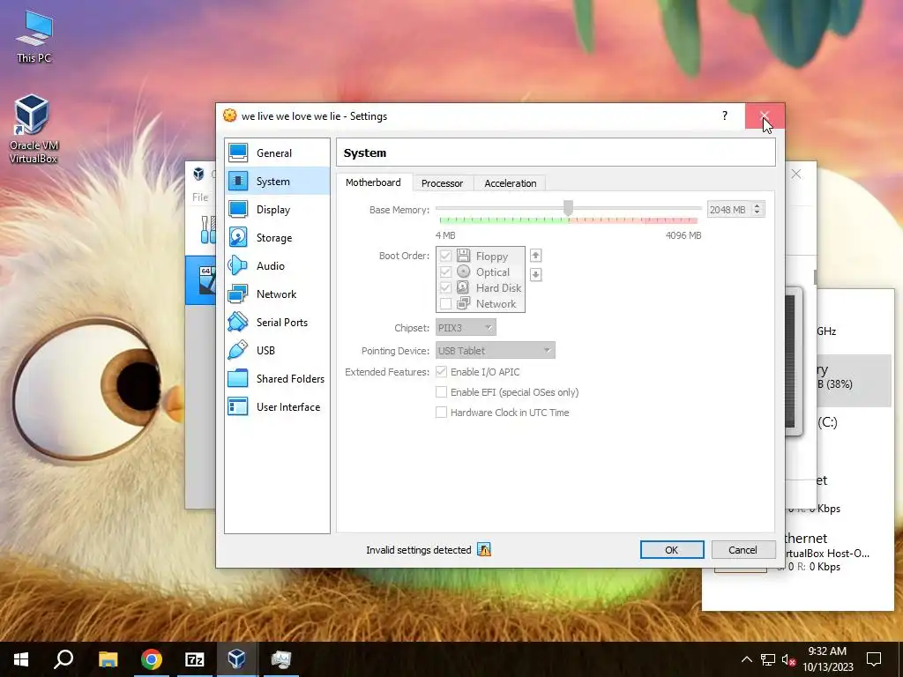
Task: Click Cancel in the Settings dialog
Action: [743, 550]
